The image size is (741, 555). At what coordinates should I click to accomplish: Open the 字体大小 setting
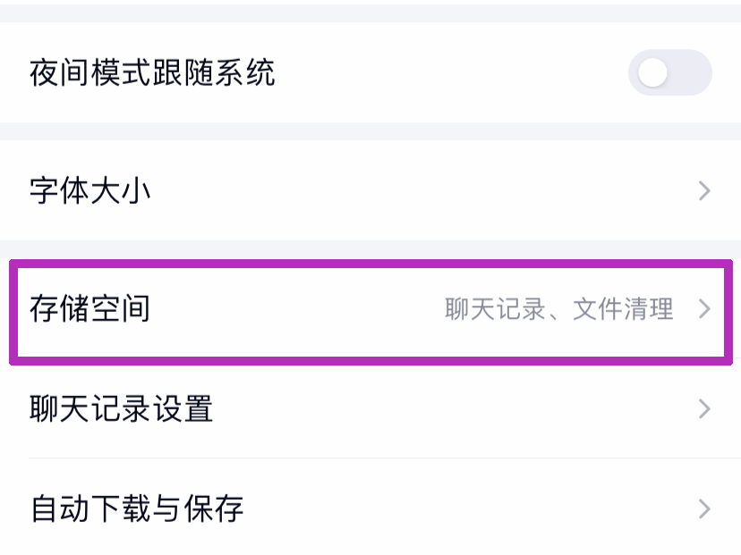(358, 191)
